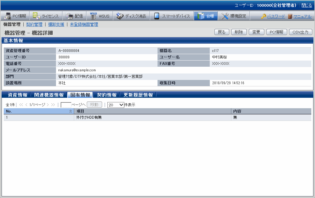Open the パスワード link

(x=276, y=17)
